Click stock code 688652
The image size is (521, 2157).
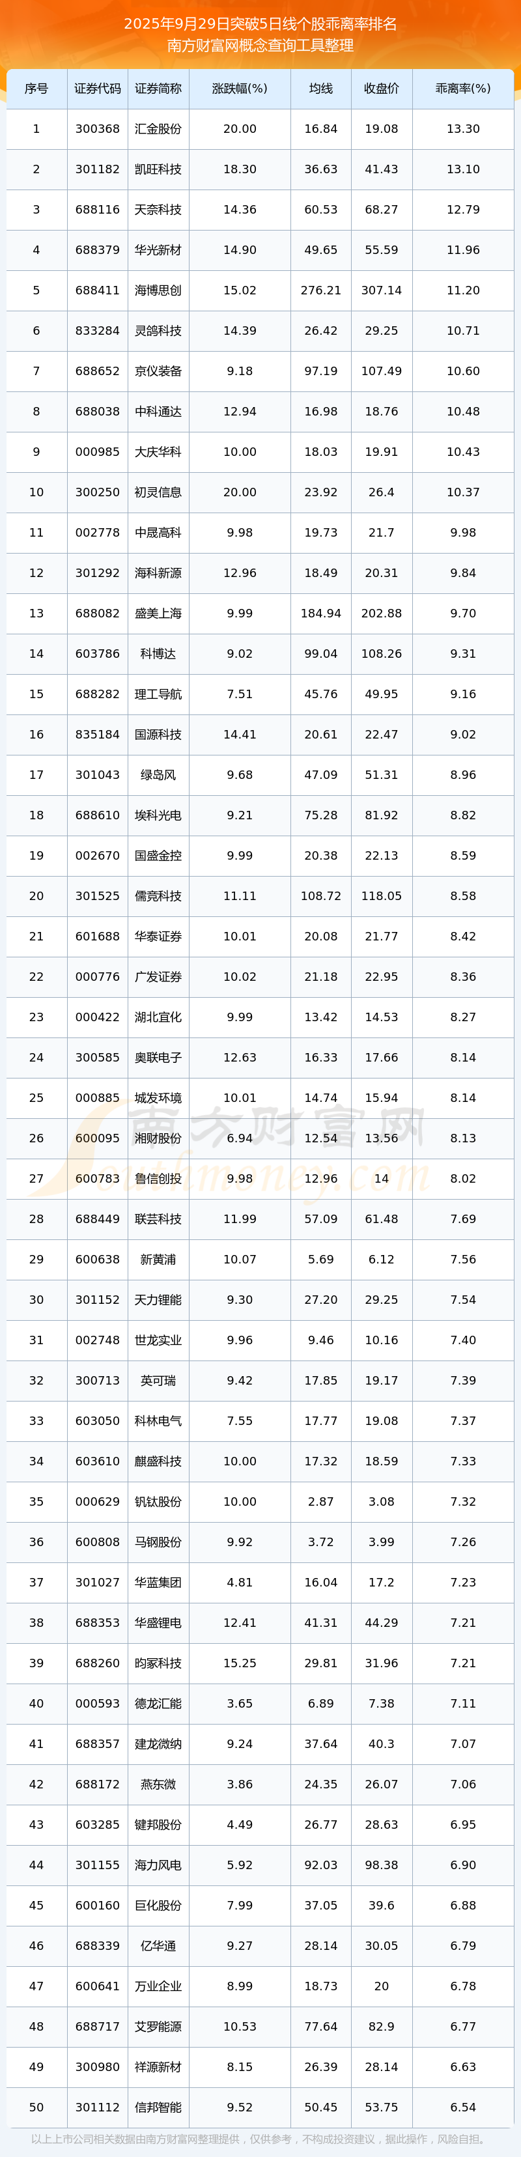click(97, 371)
